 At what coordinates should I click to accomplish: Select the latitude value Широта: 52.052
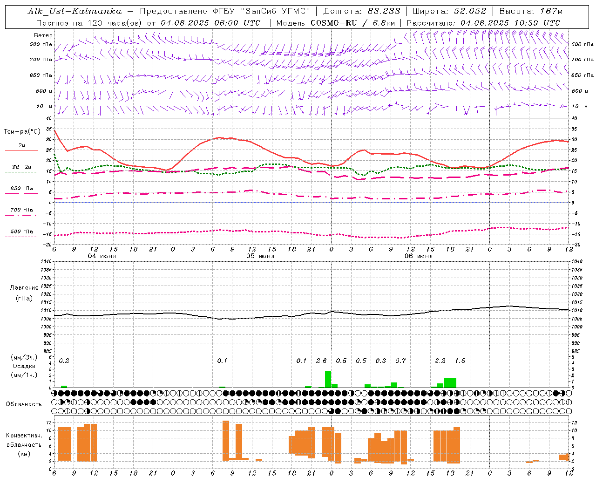click(x=450, y=12)
